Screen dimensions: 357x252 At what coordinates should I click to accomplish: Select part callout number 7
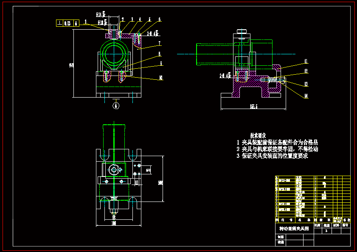pos(159,43)
